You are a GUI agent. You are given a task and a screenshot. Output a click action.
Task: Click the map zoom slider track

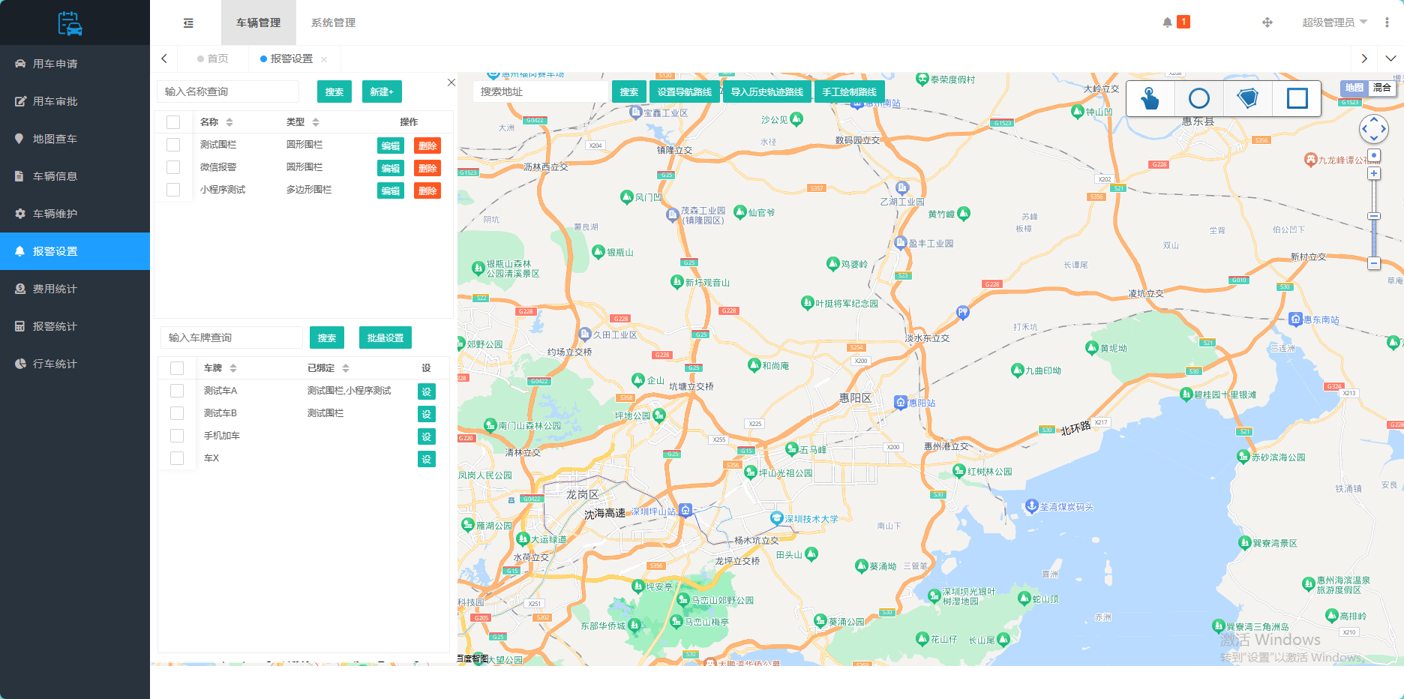1374,218
